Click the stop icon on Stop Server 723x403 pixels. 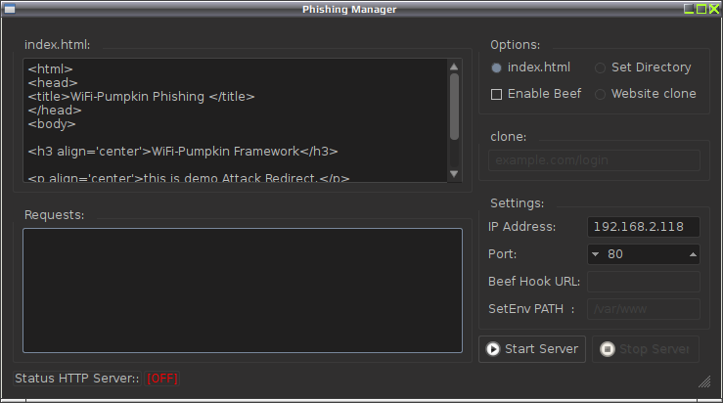pyautogui.click(x=608, y=349)
